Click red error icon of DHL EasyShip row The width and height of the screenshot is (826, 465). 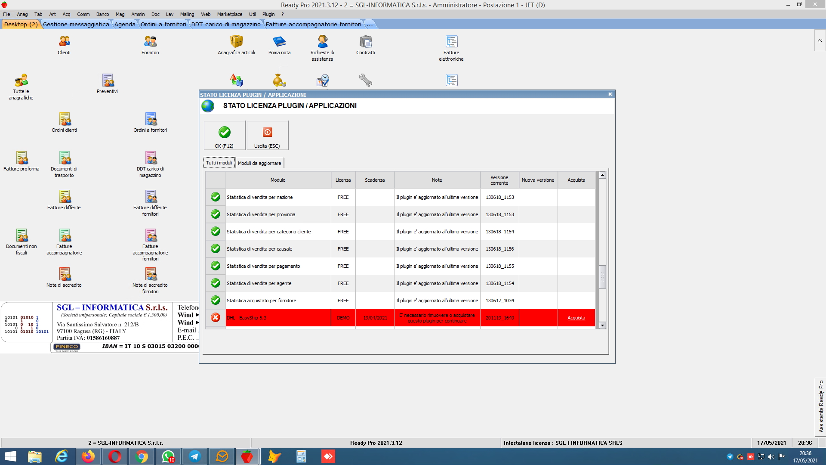point(216,318)
